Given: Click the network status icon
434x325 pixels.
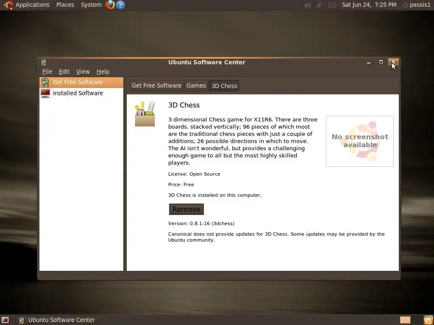Looking at the screenshot, I should point(319,5).
